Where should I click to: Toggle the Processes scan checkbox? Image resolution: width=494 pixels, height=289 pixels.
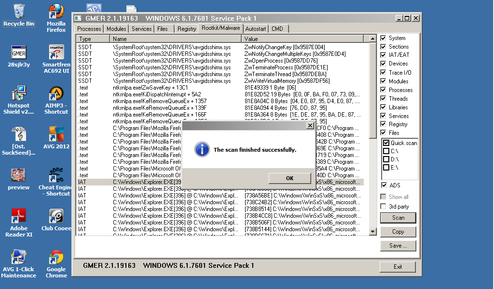(x=383, y=90)
